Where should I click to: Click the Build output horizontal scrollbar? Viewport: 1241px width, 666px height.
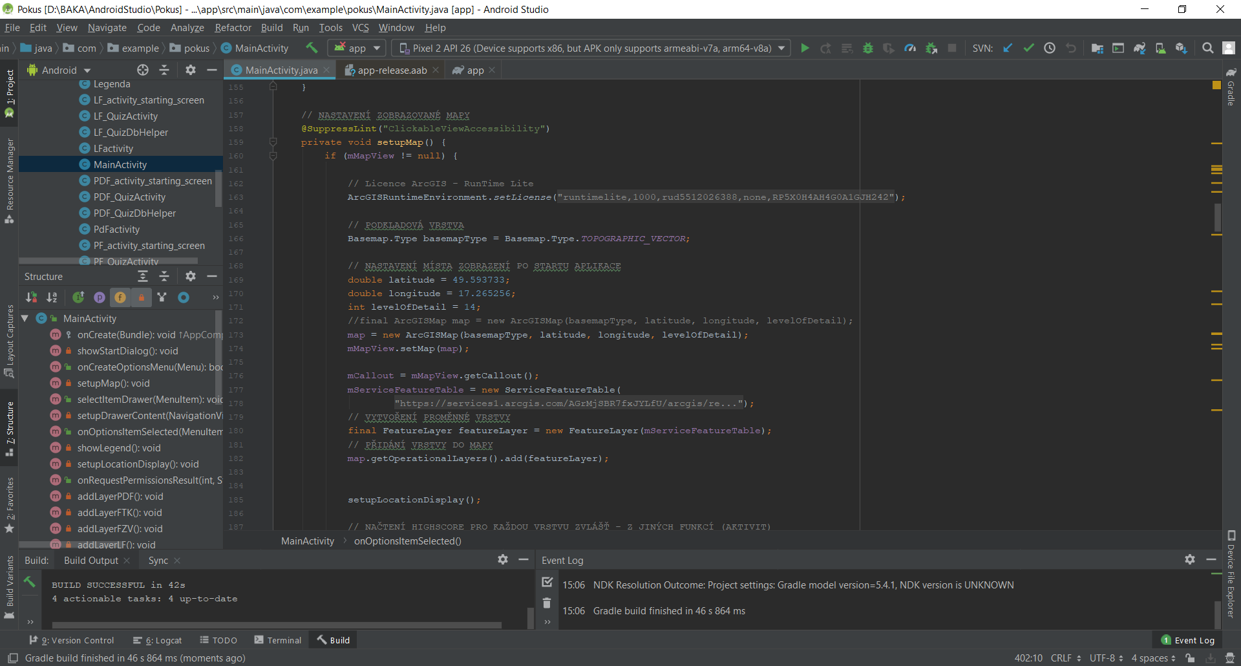point(277,625)
